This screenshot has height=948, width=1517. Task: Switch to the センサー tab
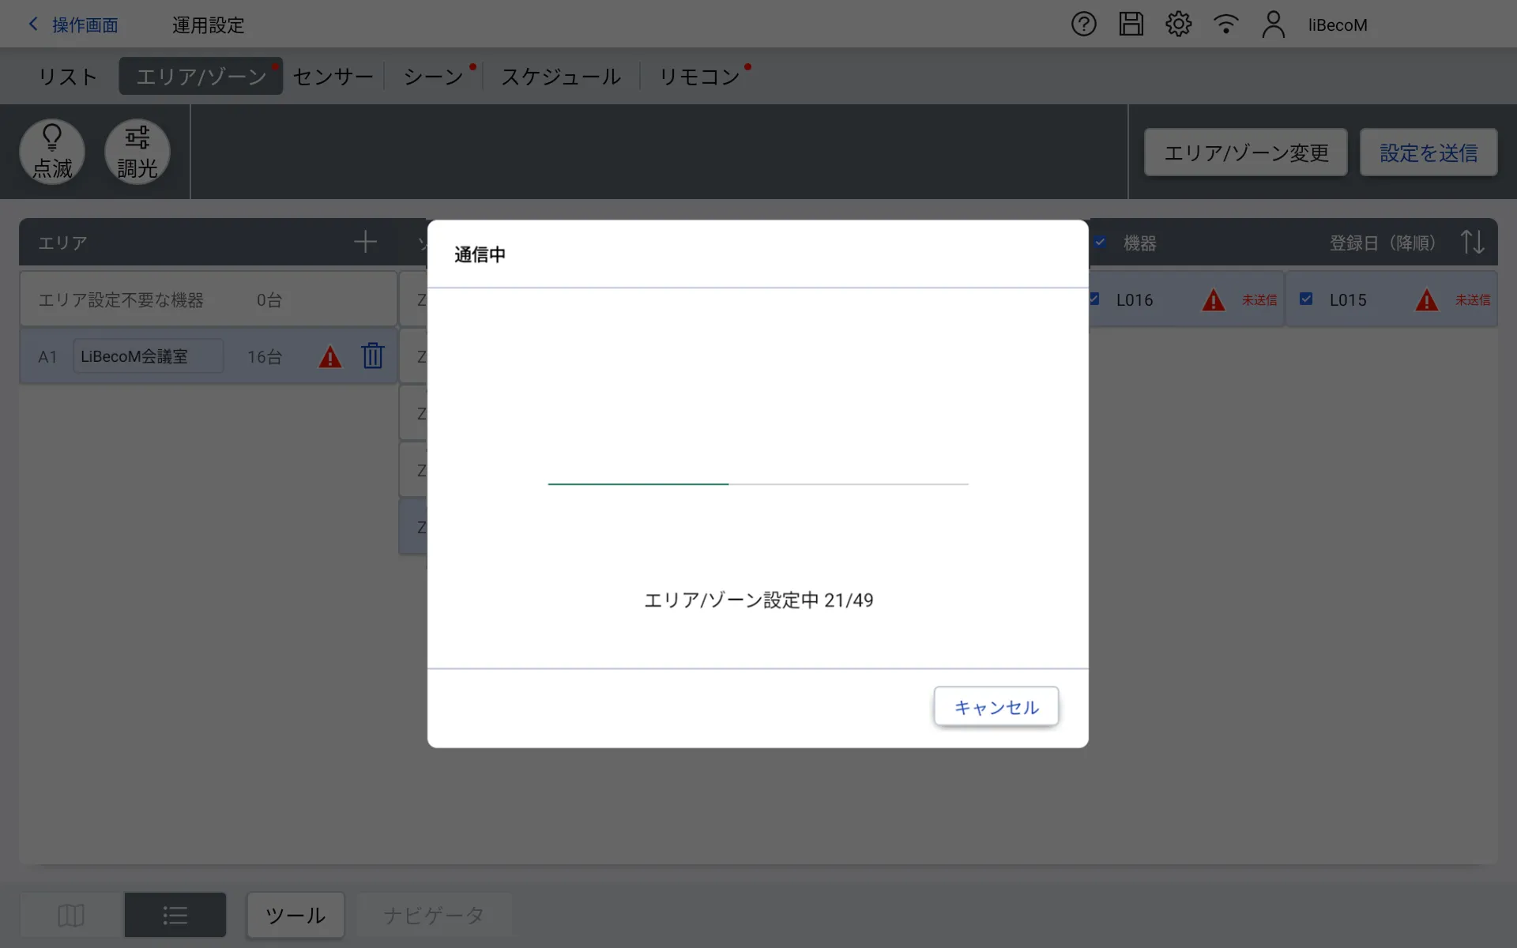coord(333,77)
